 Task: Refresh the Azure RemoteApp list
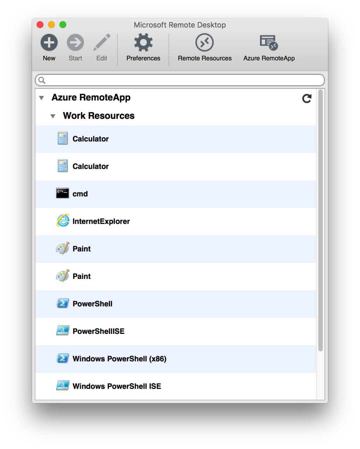[307, 99]
